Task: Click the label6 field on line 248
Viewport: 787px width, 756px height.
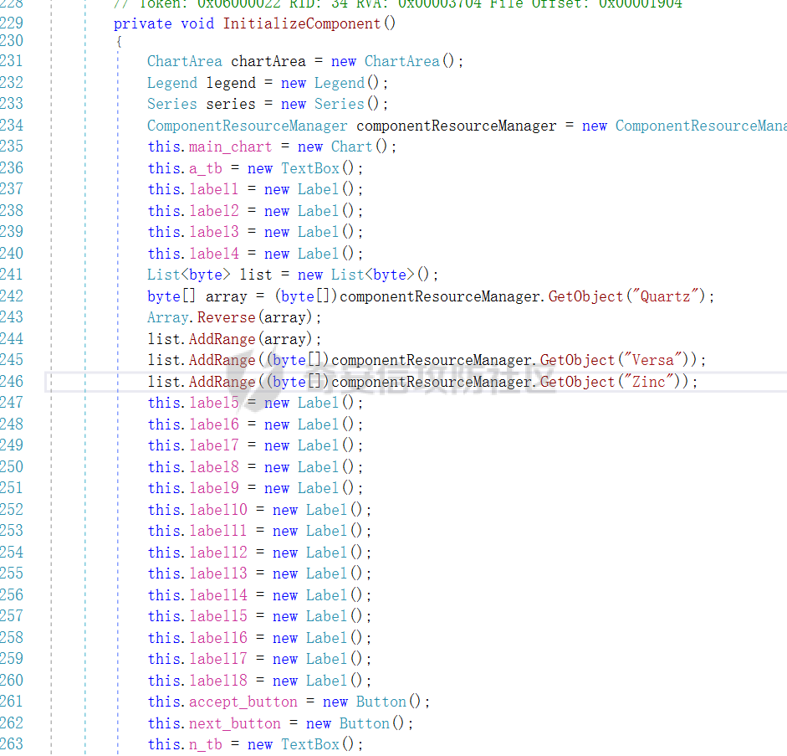Action: (214, 424)
